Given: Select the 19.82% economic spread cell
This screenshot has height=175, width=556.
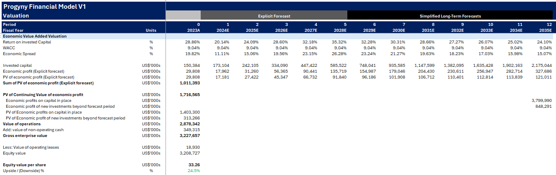Looking at the screenshot, I should [x=192, y=54].
